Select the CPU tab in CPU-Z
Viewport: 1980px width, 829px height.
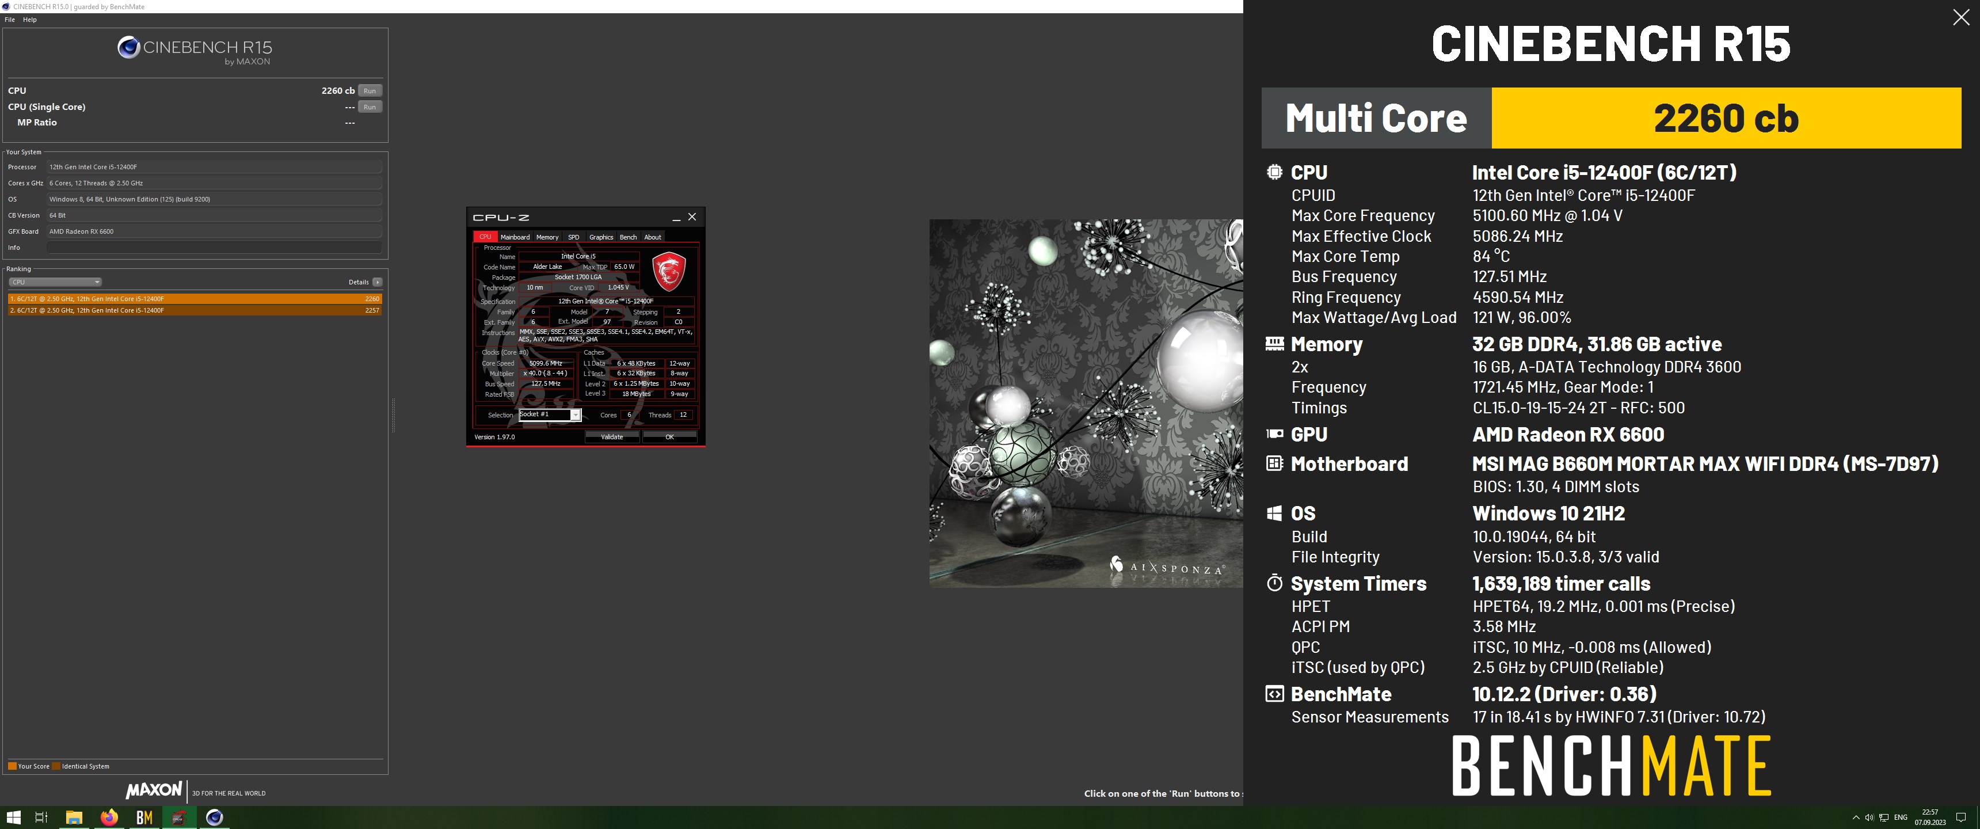click(485, 237)
